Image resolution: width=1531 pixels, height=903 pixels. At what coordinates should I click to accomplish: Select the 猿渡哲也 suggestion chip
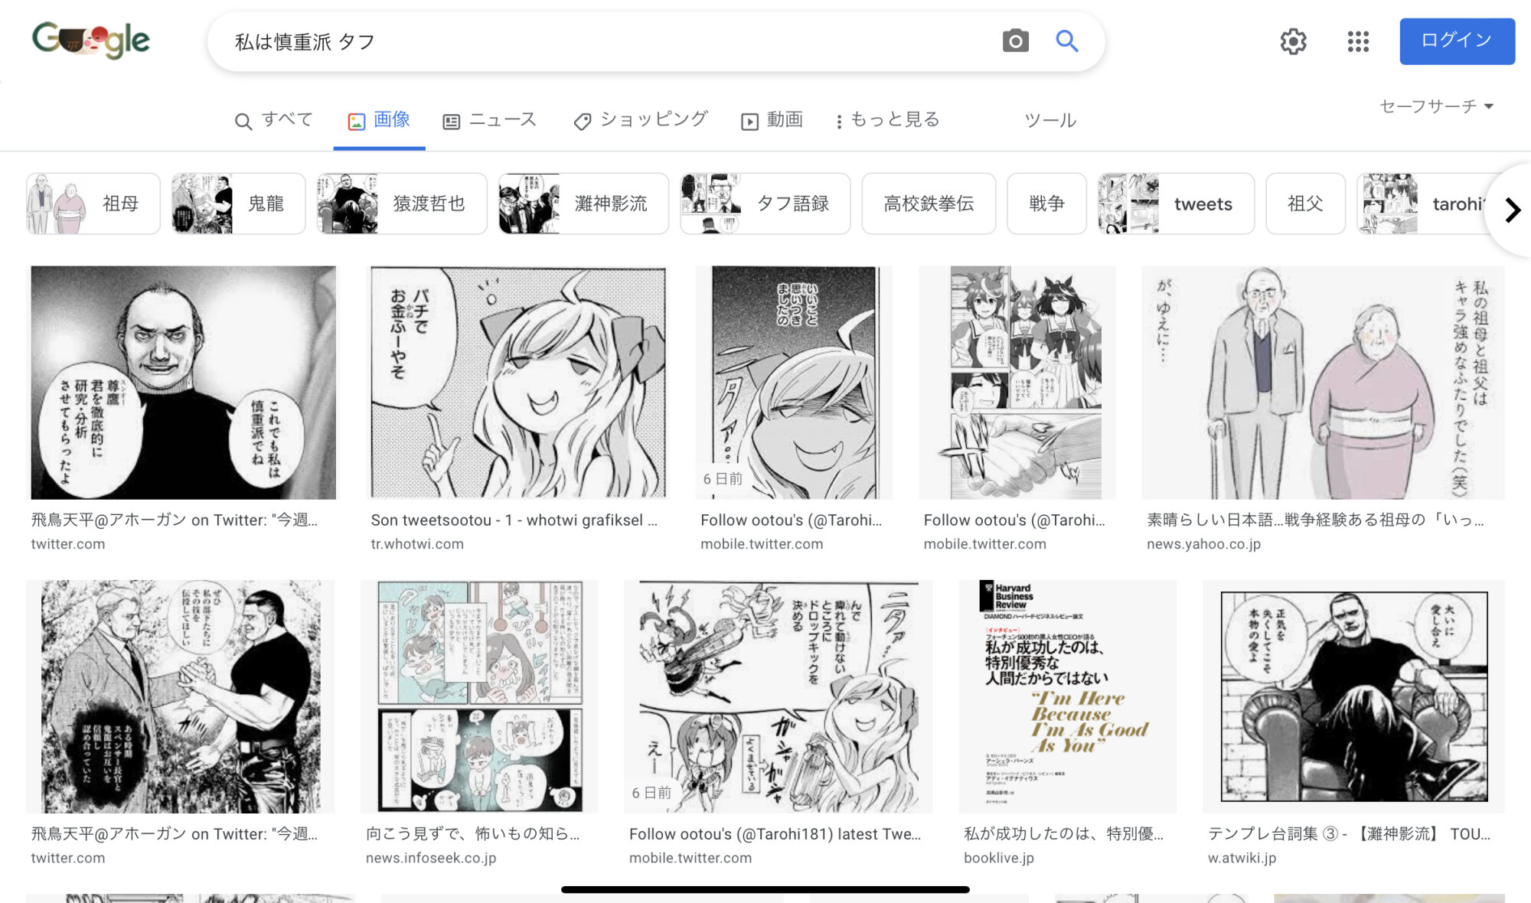[x=402, y=204]
